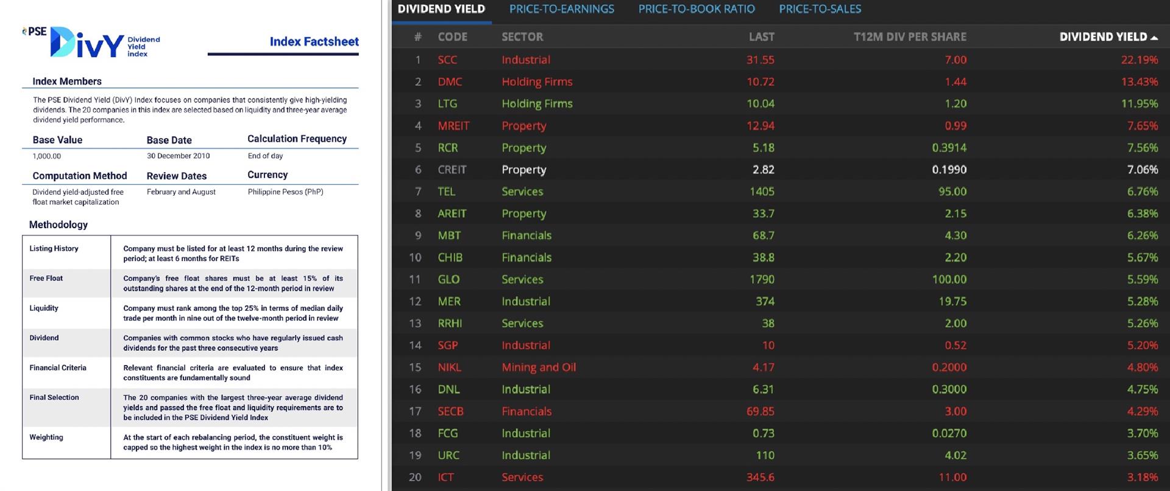Click TEL last price 1405
This screenshot has height=491, width=1170.
point(762,192)
